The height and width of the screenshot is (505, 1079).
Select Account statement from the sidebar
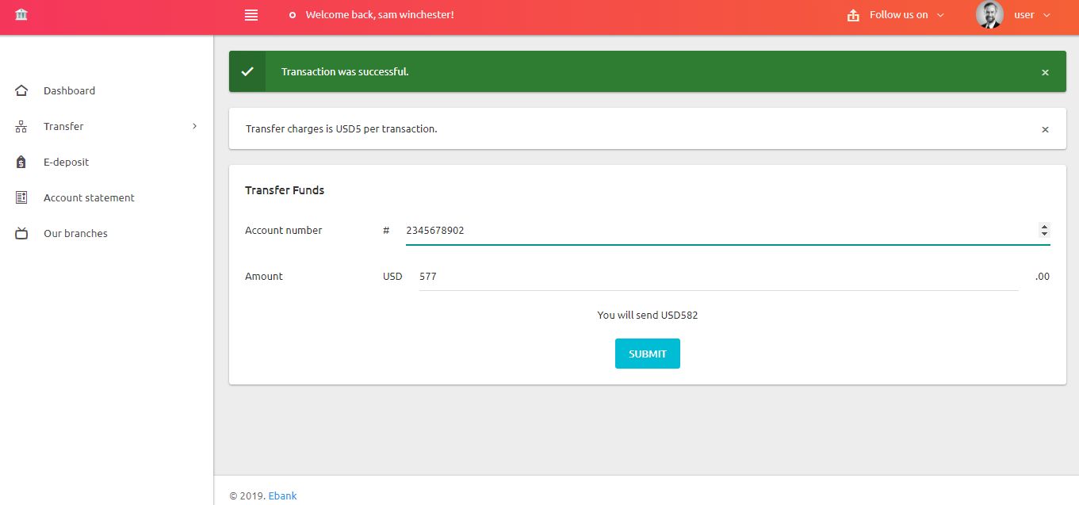89,197
